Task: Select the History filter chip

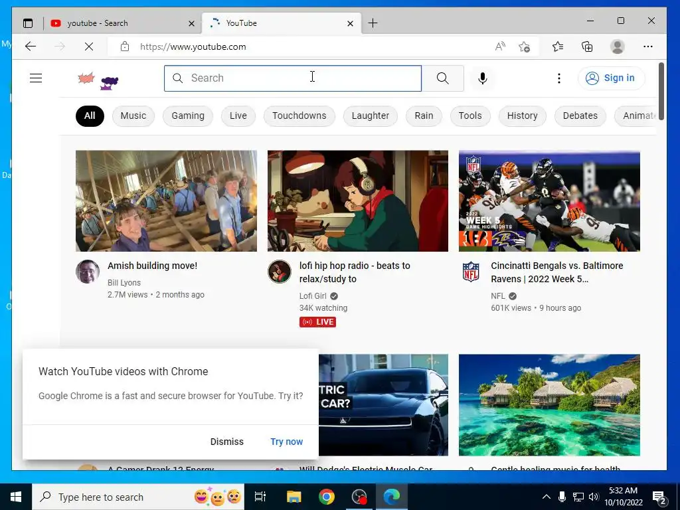Action: click(522, 116)
